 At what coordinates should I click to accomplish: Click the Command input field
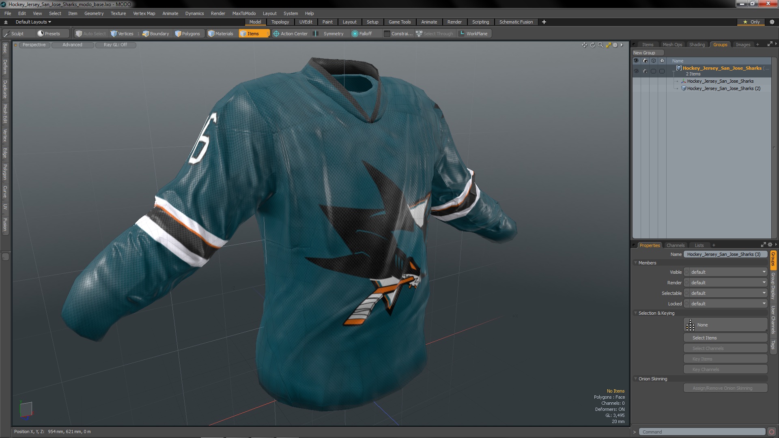tap(702, 432)
